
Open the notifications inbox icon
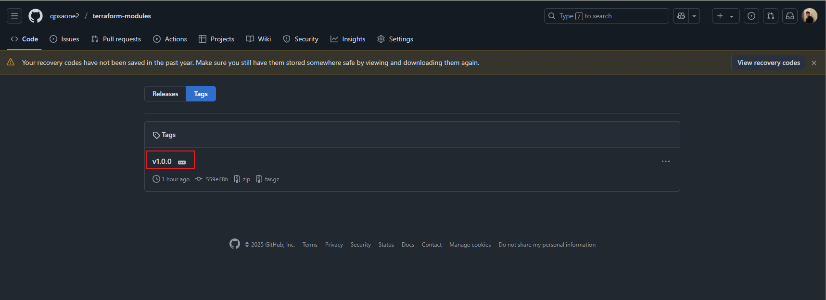790,16
